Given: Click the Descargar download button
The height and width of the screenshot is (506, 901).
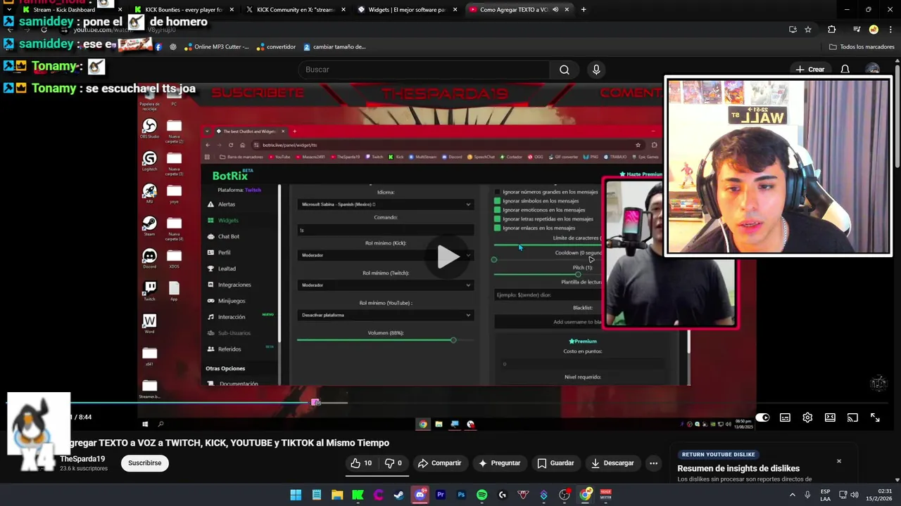Looking at the screenshot, I should coord(612,463).
